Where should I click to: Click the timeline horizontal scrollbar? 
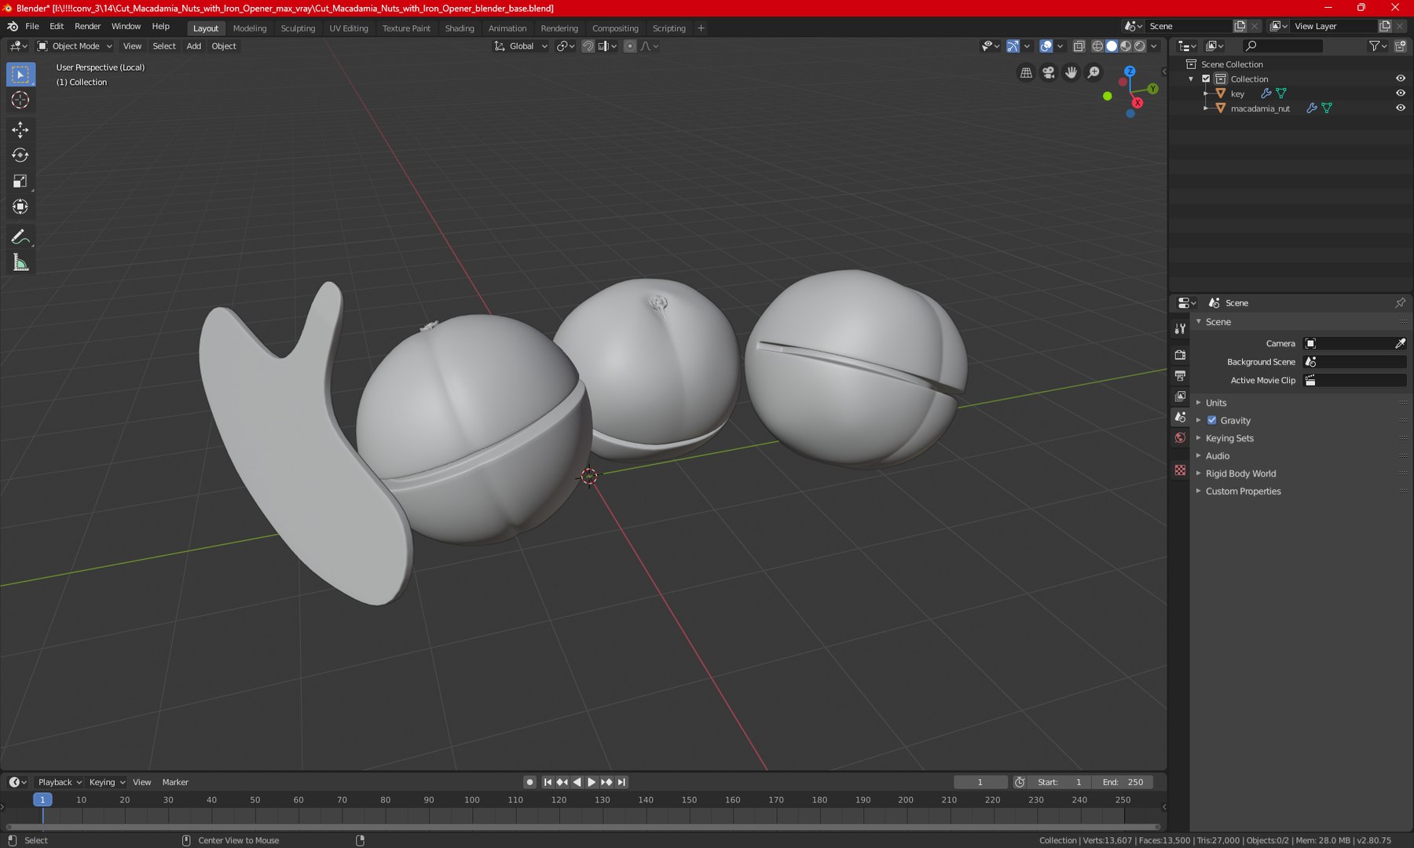(x=583, y=827)
